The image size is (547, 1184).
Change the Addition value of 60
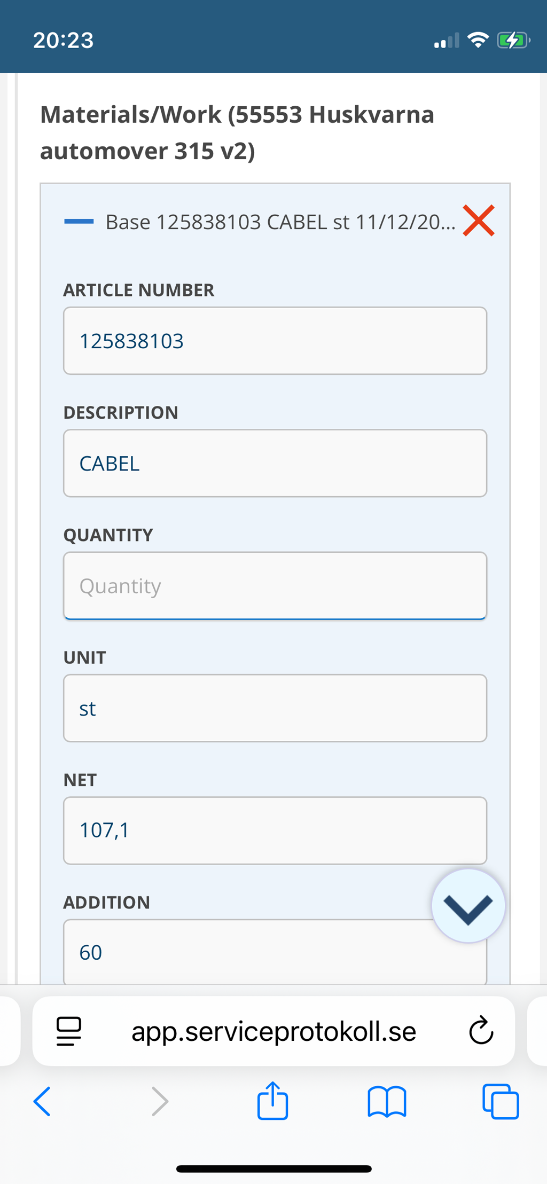(x=246, y=952)
